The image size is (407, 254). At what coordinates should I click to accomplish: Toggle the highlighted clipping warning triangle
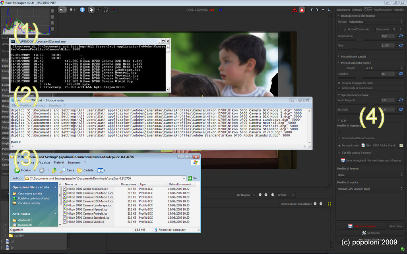[302, 10]
